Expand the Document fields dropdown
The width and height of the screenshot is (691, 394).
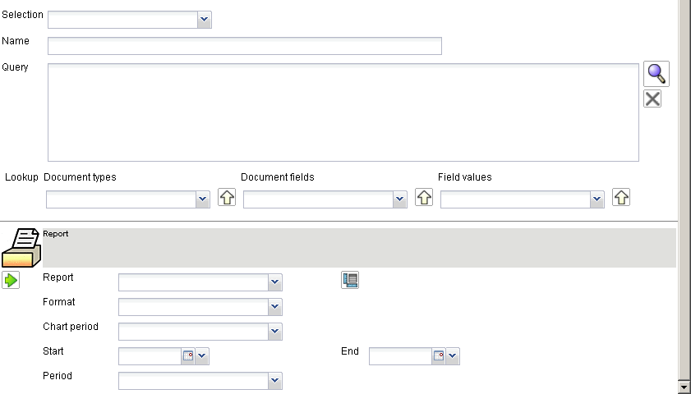pyautogui.click(x=400, y=199)
